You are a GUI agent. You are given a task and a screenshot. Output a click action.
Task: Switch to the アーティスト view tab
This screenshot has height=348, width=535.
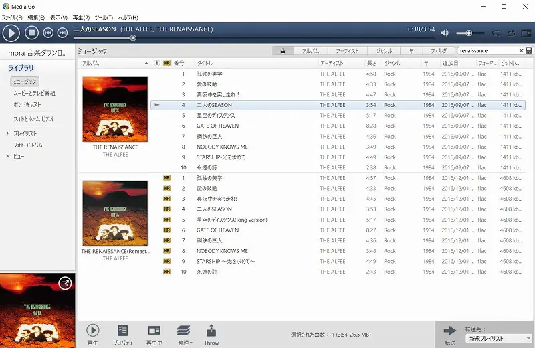pyautogui.click(x=347, y=51)
